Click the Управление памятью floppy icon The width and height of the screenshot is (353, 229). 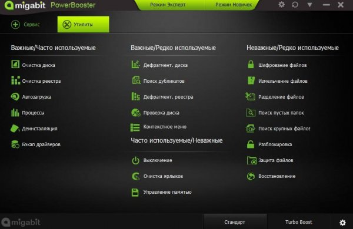[x=135, y=193]
